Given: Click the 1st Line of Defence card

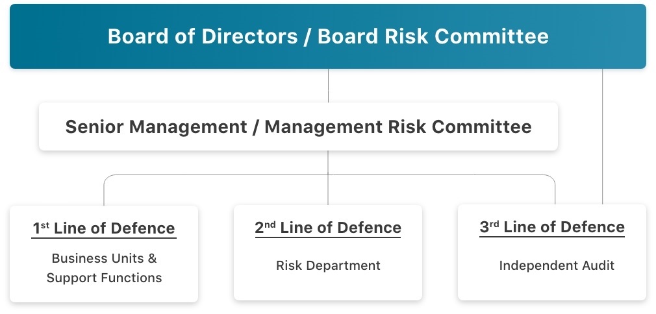Looking at the screenshot, I should click(x=104, y=254).
